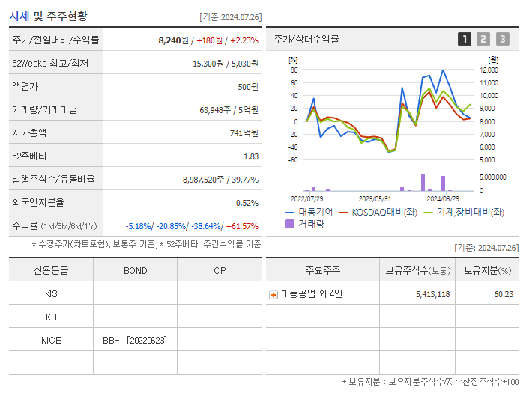Switch to chart view 1
This screenshot has width=526, height=393.
tap(465, 39)
